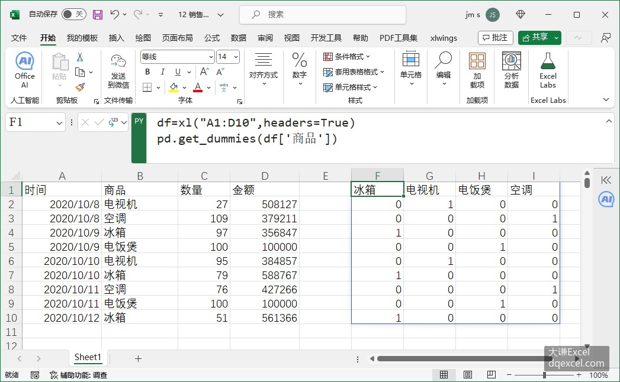The width and height of the screenshot is (620, 382).
Task: Click the accessibility status in status bar
Action: (x=78, y=375)
